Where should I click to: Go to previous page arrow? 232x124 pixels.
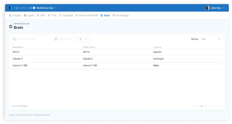click(198, 106)
